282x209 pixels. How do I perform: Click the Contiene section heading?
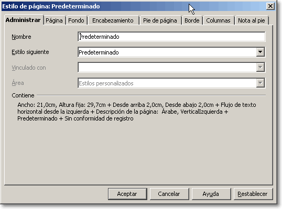23,95
